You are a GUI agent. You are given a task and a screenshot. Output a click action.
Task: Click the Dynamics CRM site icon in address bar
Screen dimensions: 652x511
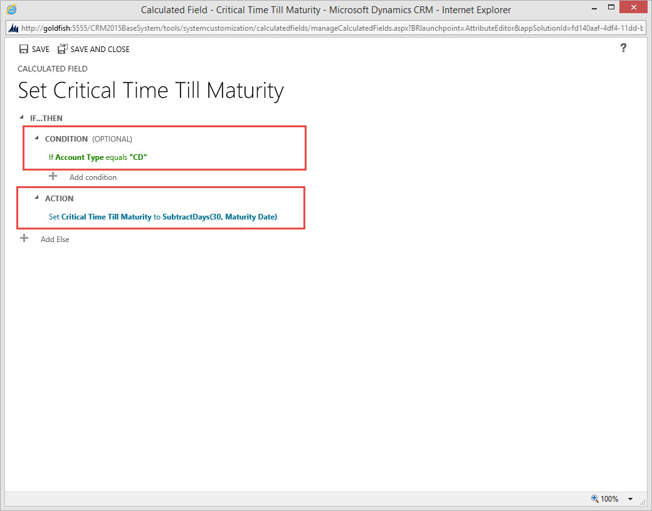[13, 29]
